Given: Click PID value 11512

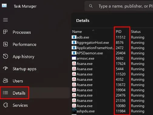Looking at the screenshot, I should click(x=121, y=37).
